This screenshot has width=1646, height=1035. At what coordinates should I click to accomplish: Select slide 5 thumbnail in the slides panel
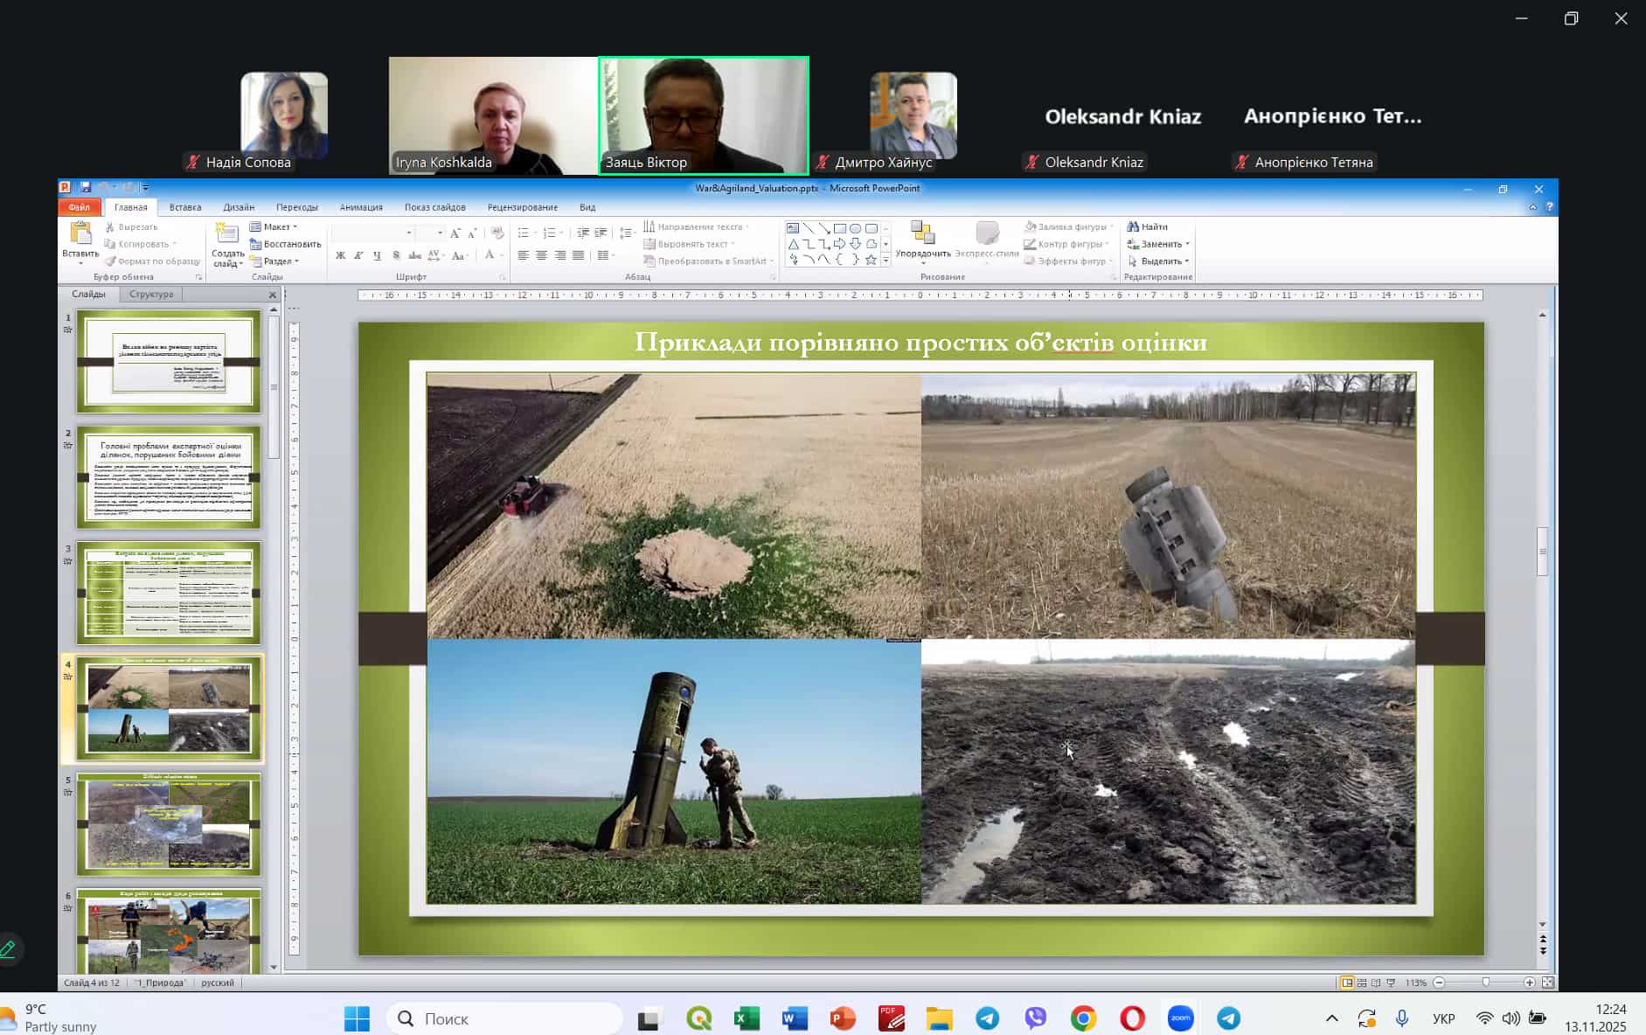(x=168, y=824)
